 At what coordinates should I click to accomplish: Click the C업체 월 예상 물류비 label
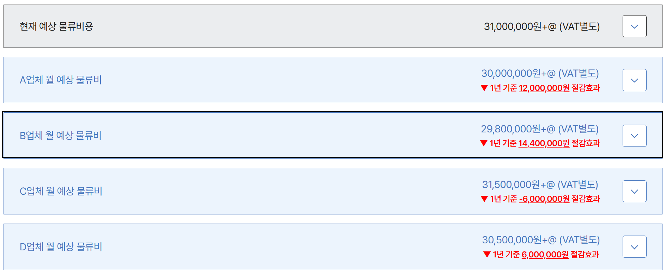tap(61, 191)
